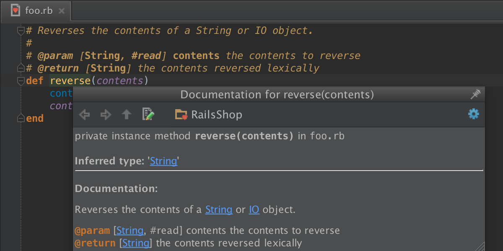Close the foo.rb tab

click(x=62, y=11)
